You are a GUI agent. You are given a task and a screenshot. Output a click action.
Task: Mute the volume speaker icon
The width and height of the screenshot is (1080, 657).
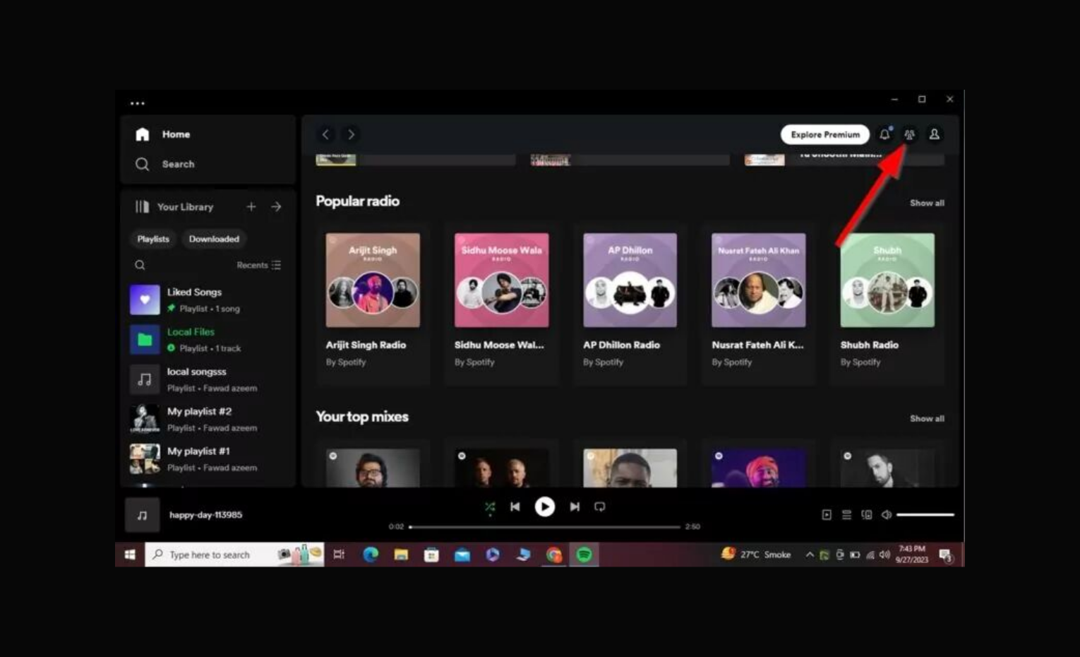point(887,515)
